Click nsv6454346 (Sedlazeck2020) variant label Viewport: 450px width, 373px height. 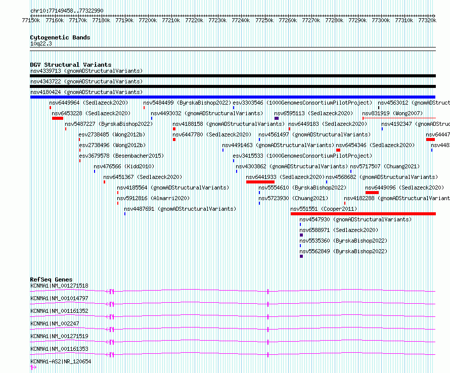point(375,145)
